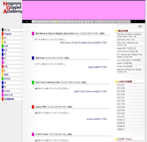This screenshot has height=142, width=147.
Task: Go to previous page arrow in calendar bar
Action: coord(27,22)
